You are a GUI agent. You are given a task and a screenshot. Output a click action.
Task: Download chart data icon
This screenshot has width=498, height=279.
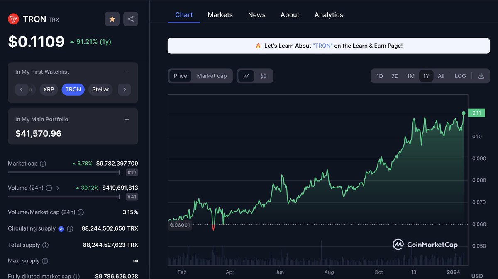tap(481, 76)
